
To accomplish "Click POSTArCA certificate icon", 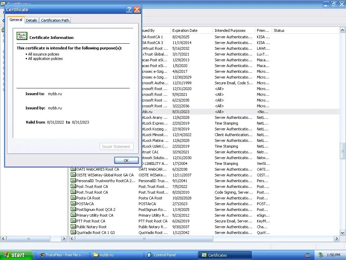I will click(x=73, y=203).
